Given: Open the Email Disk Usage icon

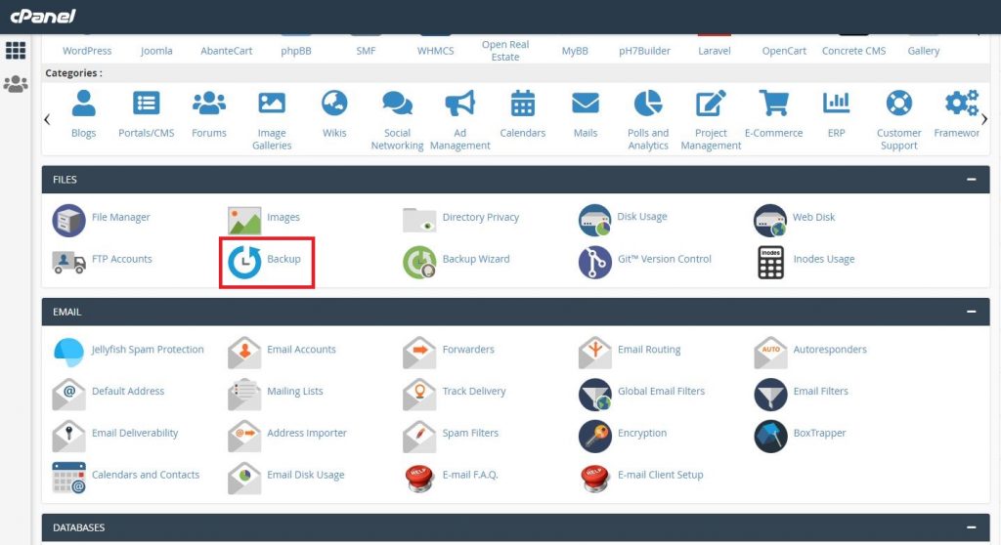Looking at the screenshot, I should tap(244, 478).
